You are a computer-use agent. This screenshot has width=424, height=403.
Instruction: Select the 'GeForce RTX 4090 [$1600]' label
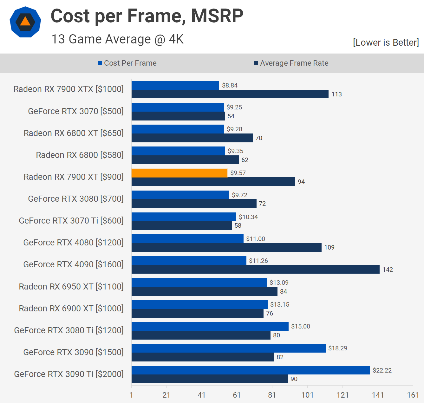(74, 264)
